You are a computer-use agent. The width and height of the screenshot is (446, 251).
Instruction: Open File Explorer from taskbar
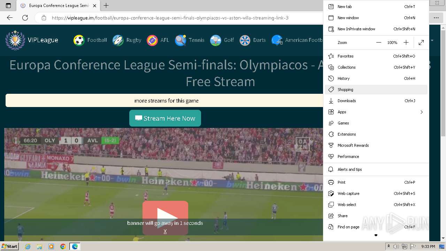(x=39, y=246)
